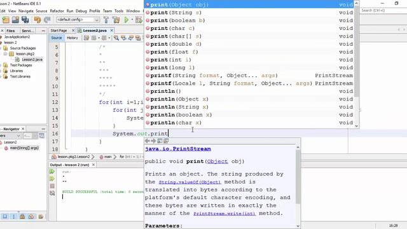The image size is (407, 229).
Task: Open the Refactor menu
Action: pyautogui.click(x=57, y=11)
